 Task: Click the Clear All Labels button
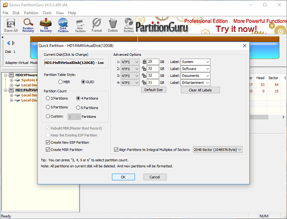(x=200, y=90)
